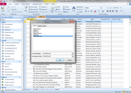Switch to the Create ribbon tab
The width and height of the screenshot is (131, 93).
(17, 4)
